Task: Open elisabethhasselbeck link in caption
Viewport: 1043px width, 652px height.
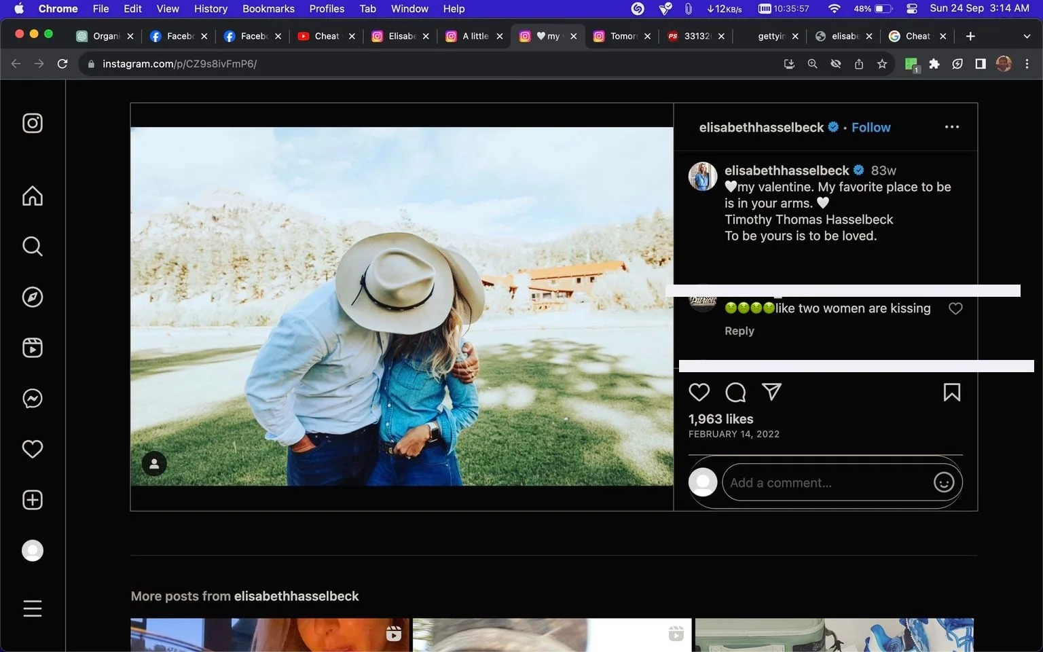Action: pyautogui.click(x=786, y=170)
